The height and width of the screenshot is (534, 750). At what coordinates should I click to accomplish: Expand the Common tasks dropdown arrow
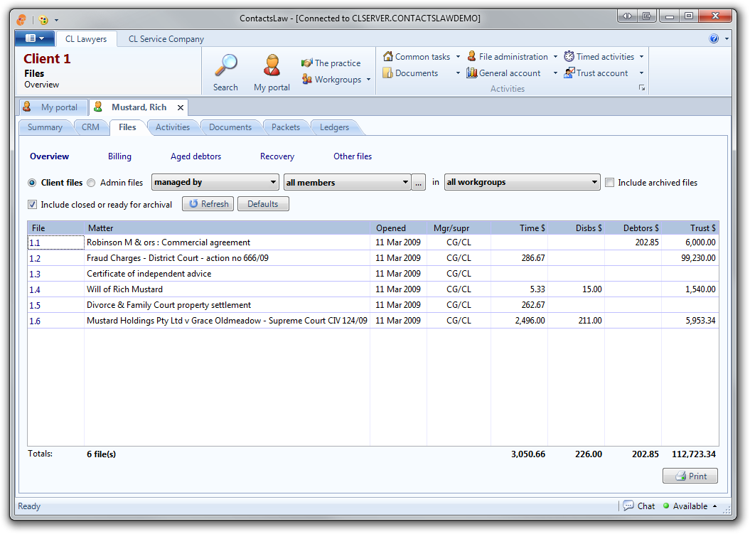tap(458, 56)
